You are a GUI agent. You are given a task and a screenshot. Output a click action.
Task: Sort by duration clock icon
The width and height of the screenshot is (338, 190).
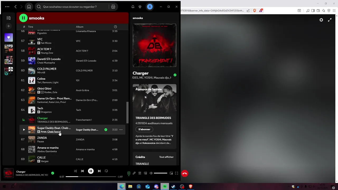click(x=115, y=27)
